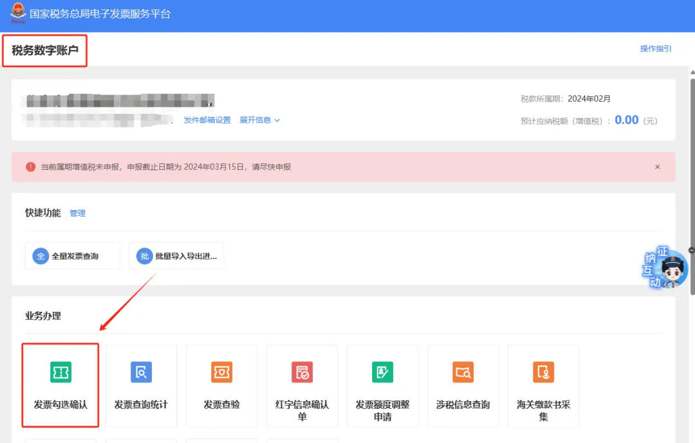Screen dimensions: 695x443
Task: Open 操作指引 help link
Action: [656, 49]
